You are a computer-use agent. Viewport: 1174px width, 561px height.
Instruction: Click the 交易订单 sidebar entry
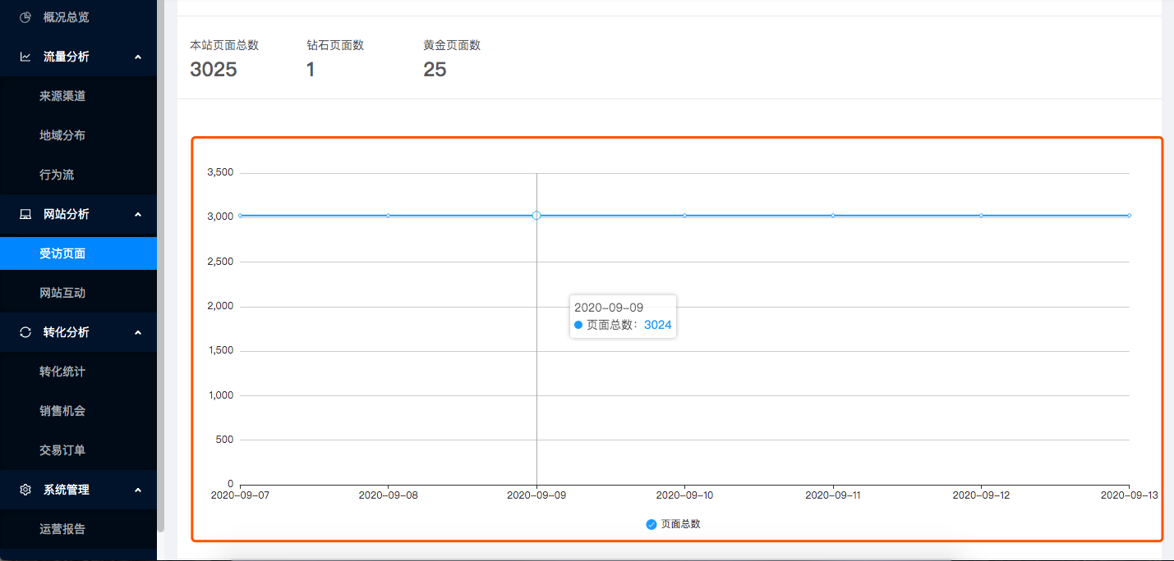[62, 450]
